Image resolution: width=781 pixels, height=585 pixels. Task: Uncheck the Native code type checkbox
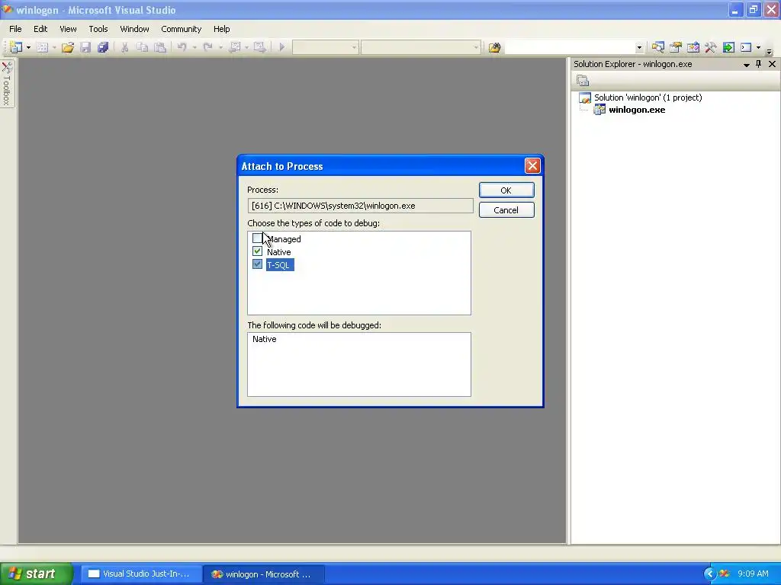257,251
